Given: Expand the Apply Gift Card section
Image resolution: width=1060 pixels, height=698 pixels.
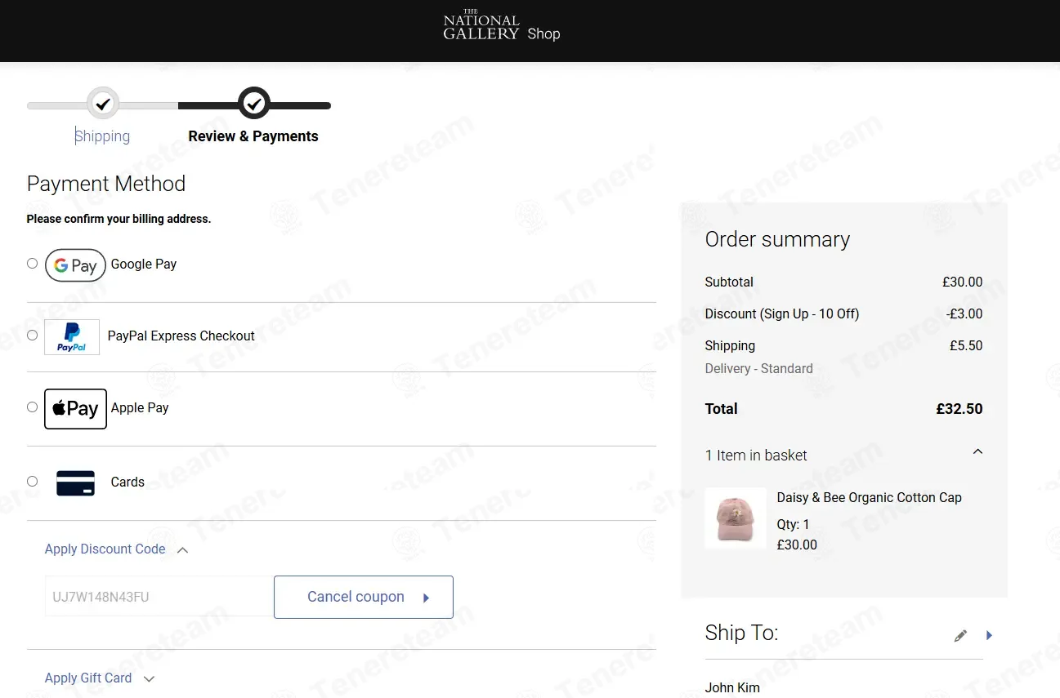Looking at the screenshot, I should pos(100,678).
